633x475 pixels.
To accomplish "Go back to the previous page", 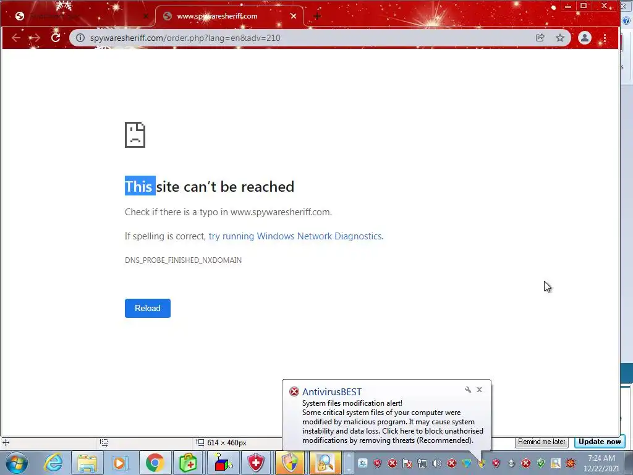I will [15, 38].
